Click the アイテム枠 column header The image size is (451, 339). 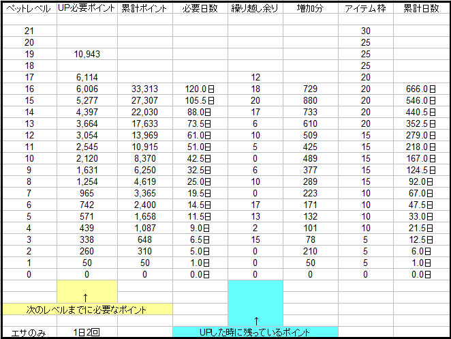pyautogui.click(x=366, y=8)
